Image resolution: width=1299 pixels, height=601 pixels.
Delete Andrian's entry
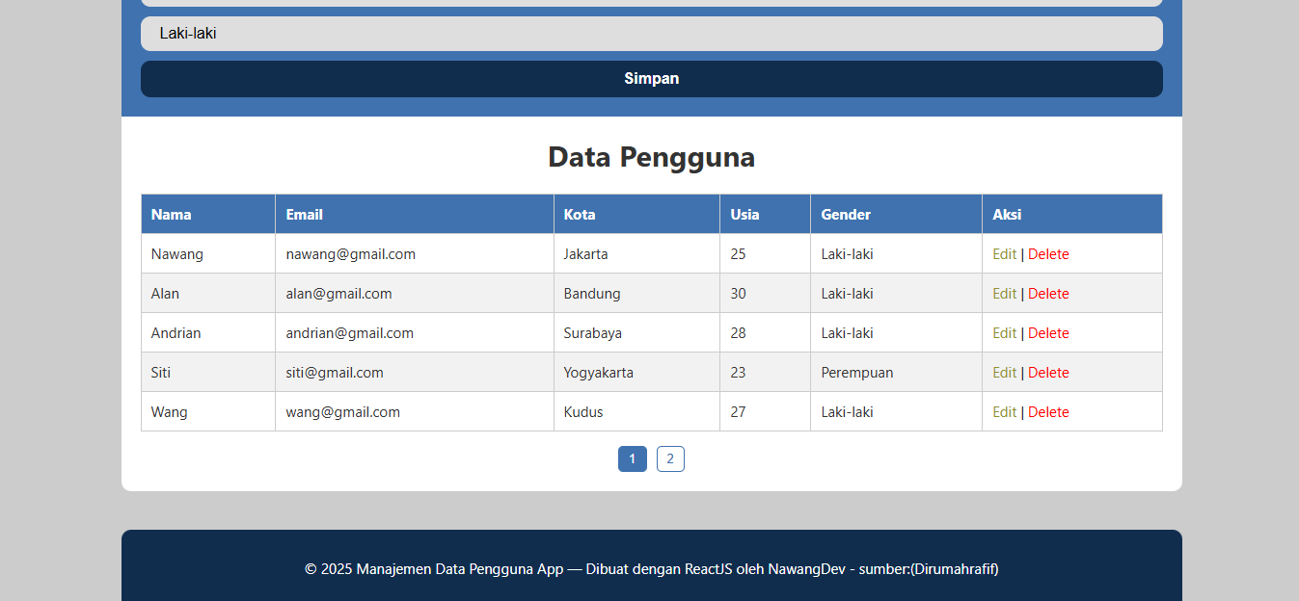[1048, 333]
